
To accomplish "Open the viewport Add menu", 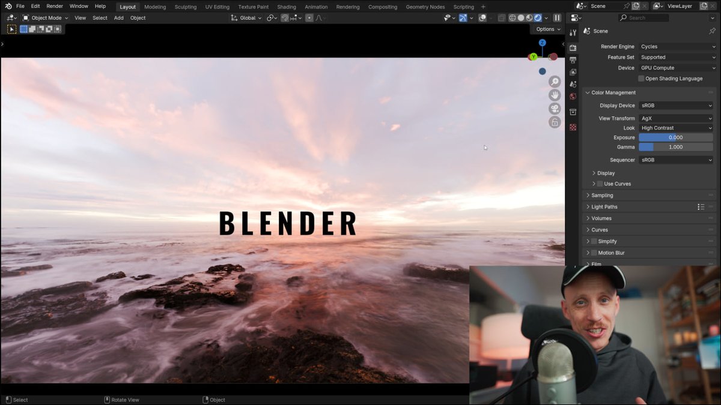I will (x=119, y=18).
